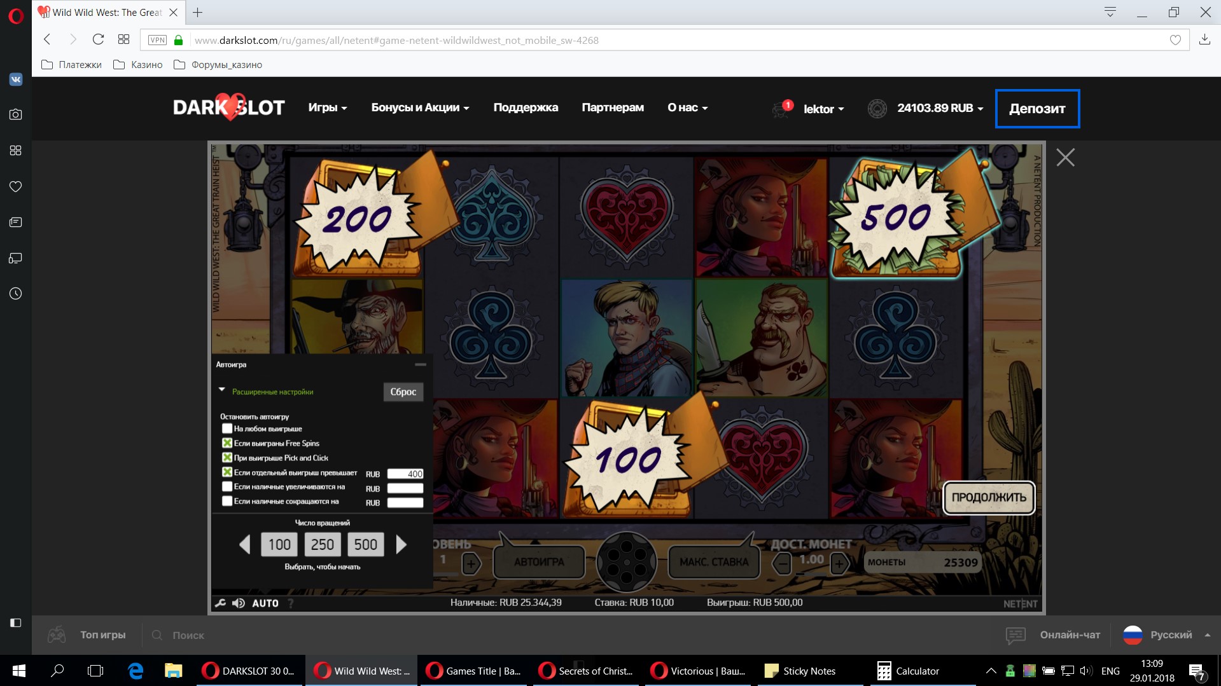This screenshot has width=1221, height=686.
Task: Reset autoplay settings with Сброс
Action: point(403,392)
